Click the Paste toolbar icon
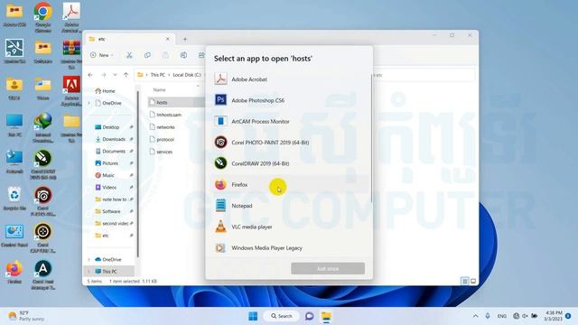The width and height of the screenshot is (578, 325). pyautogui.click(x=165, y=55)
